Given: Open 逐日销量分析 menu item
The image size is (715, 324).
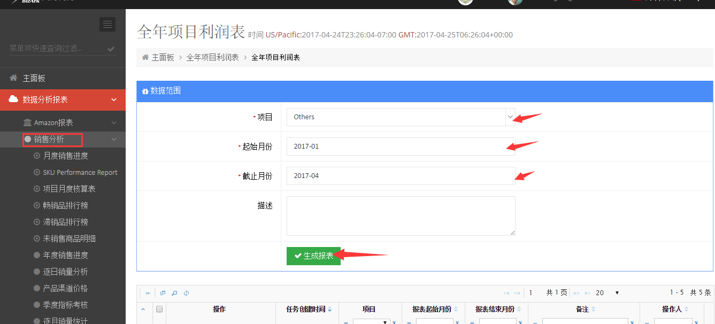Looking at the screenshot, I should pos(65,272).
